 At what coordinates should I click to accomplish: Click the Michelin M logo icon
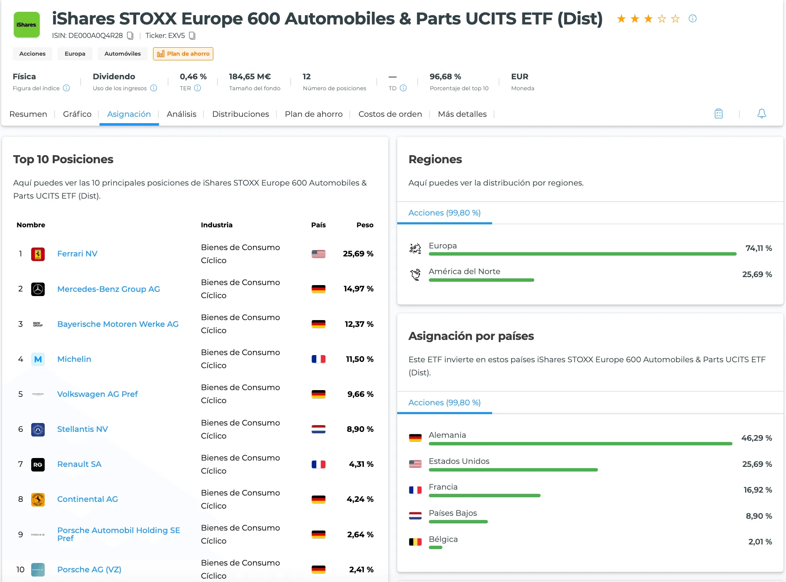coord(38,359)
